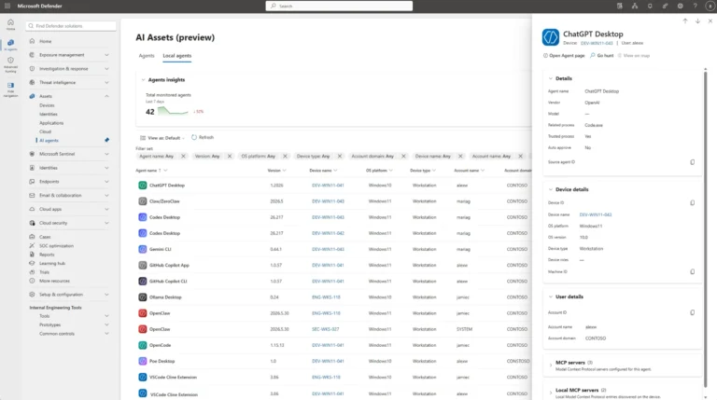This screenshot has width=717, height=400.
Task: Select the Local agents tab
Action: (x=177, y=56)
